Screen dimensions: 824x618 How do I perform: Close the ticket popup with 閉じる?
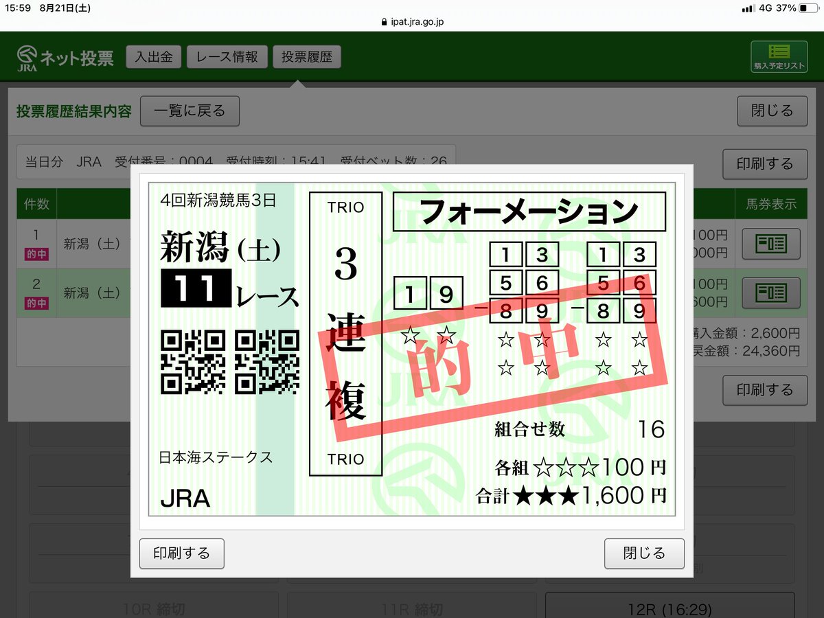[x=644, y=553]
